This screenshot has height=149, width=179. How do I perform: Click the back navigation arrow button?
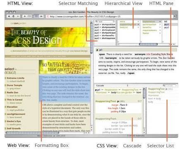[x=9, y=16]
